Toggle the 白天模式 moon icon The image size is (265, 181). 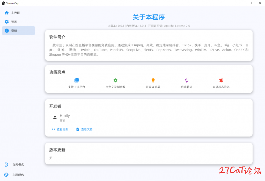7,165
